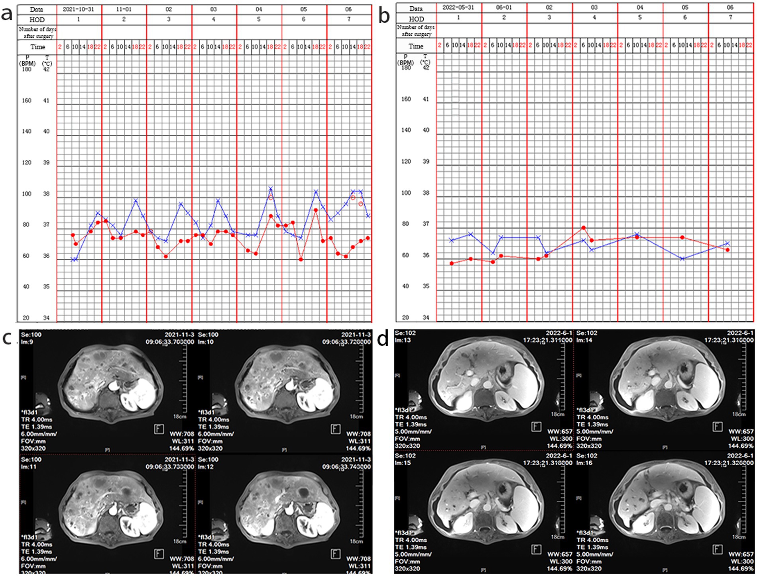Click the 'HOD' row header in chart a
This screenshot has width=757, height=576.
click(x=37, y=20)
